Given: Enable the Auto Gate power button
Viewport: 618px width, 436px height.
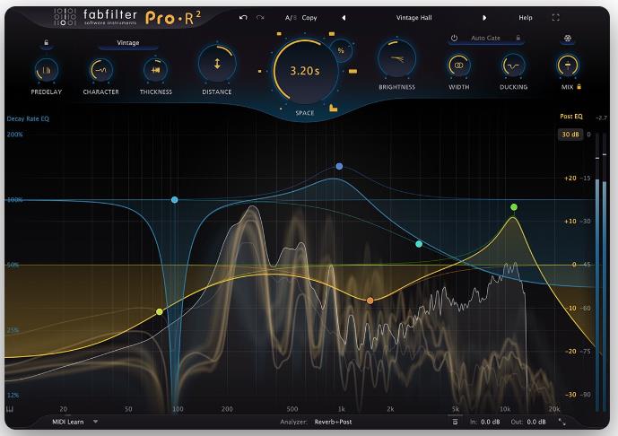Looking at the screenshot, I should click(x=455, y=39).
